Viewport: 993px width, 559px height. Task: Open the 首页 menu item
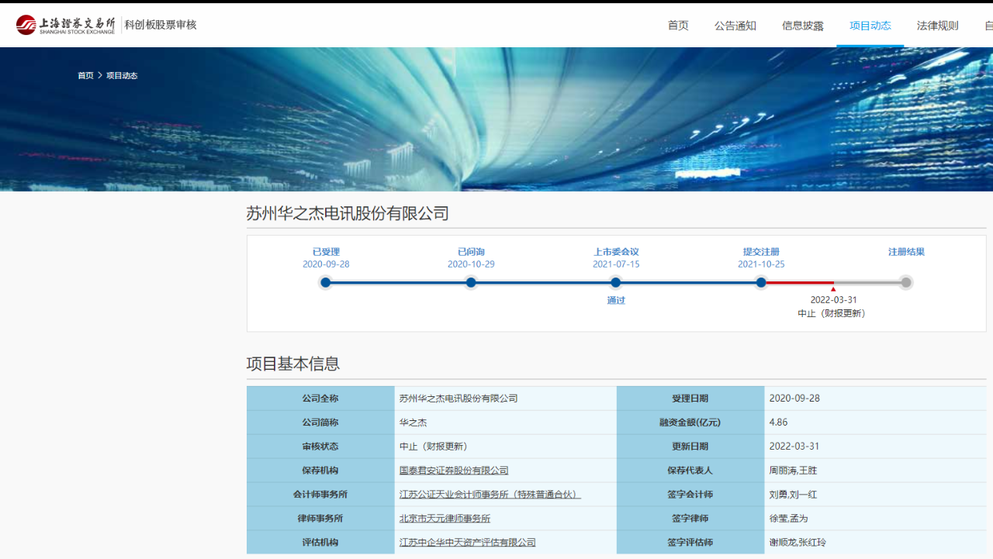[x=678, y=26]
